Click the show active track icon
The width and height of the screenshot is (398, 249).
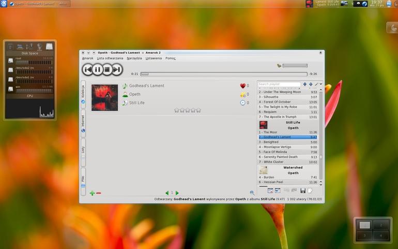pos(278,191)
